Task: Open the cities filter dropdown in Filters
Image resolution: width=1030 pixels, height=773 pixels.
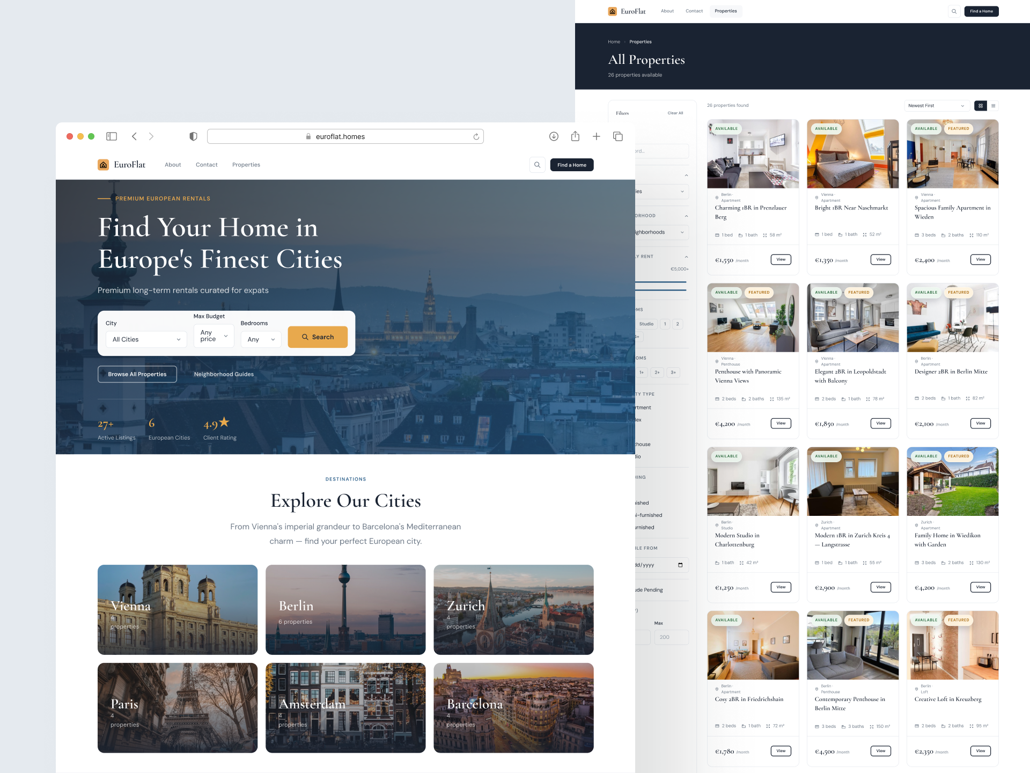Action: [x=662, y=192]
